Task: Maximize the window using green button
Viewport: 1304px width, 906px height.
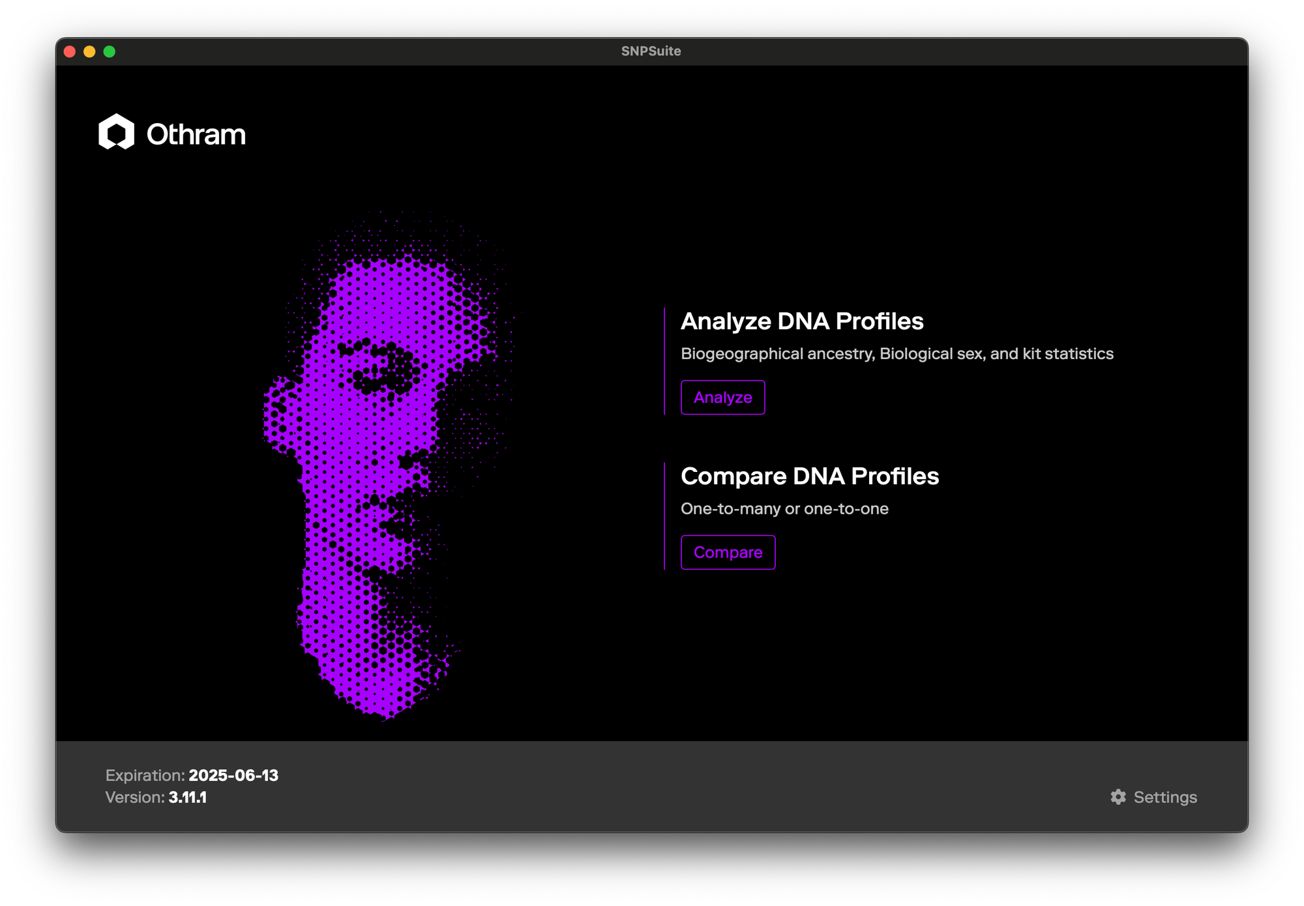Action: [x=110, y=51]
